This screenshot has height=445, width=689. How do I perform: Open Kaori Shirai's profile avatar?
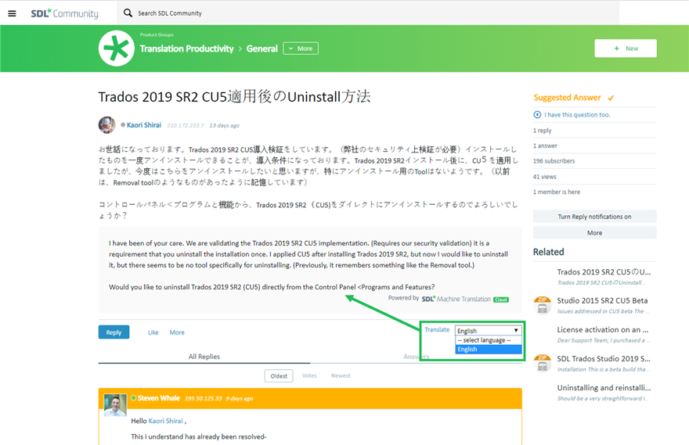(106, 125)
